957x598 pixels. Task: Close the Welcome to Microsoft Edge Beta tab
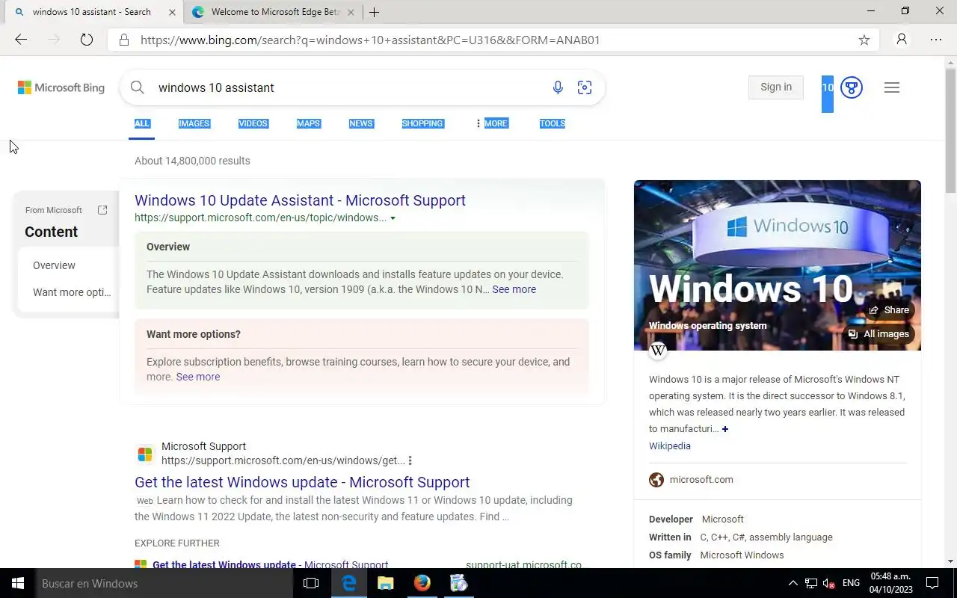tap(351, 12)
